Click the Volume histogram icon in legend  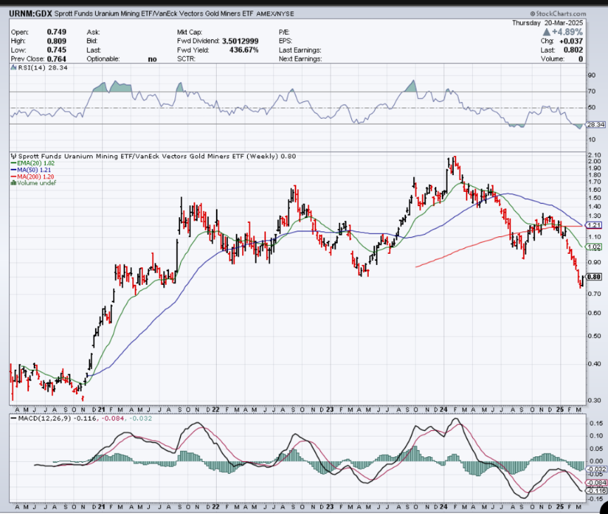13,183
